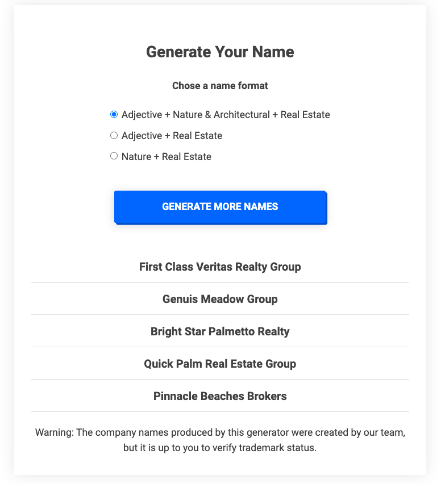This screenshot has width=445, height=484.
Task: Select the Adjective + Nature & Architectural radio circle
Action: pyautogui.click(x=114, y=115)
